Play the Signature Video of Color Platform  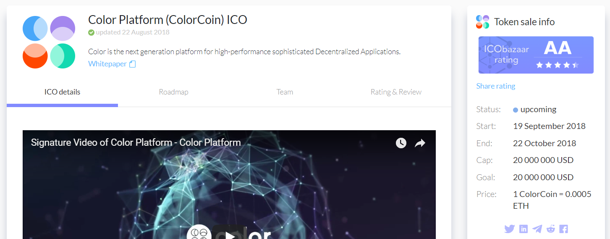[230, 232]
